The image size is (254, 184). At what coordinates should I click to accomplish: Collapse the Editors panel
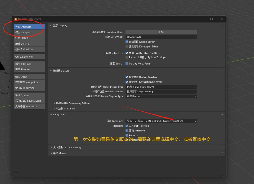tap(51, 71)
